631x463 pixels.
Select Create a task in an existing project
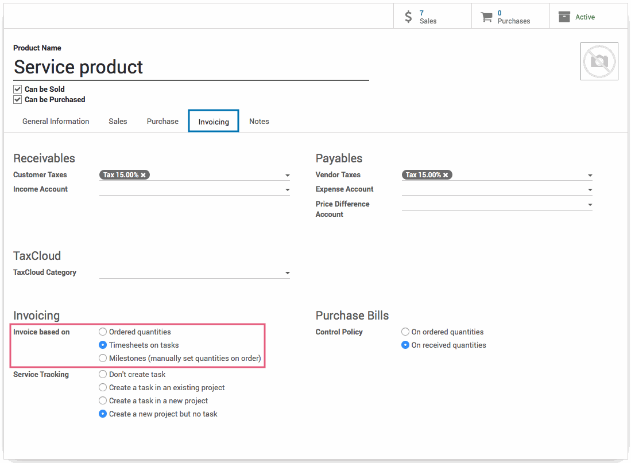coord(103,387)
